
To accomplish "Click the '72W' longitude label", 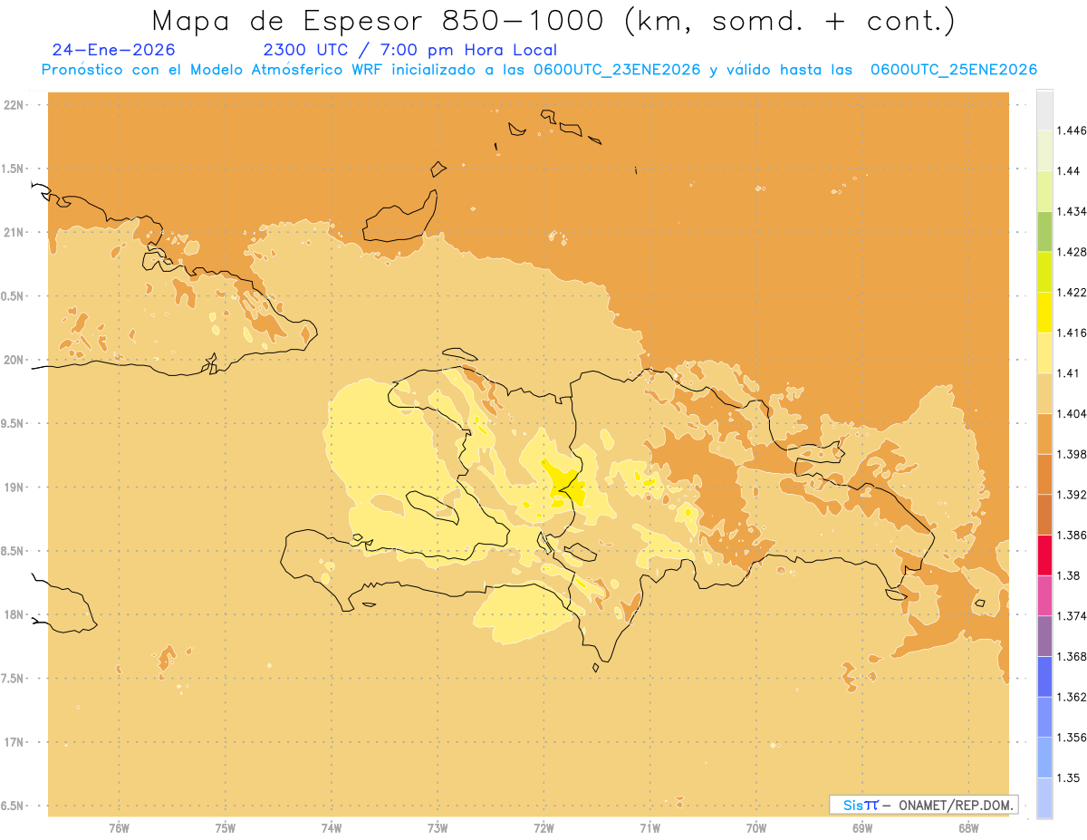I will [543, 827].
